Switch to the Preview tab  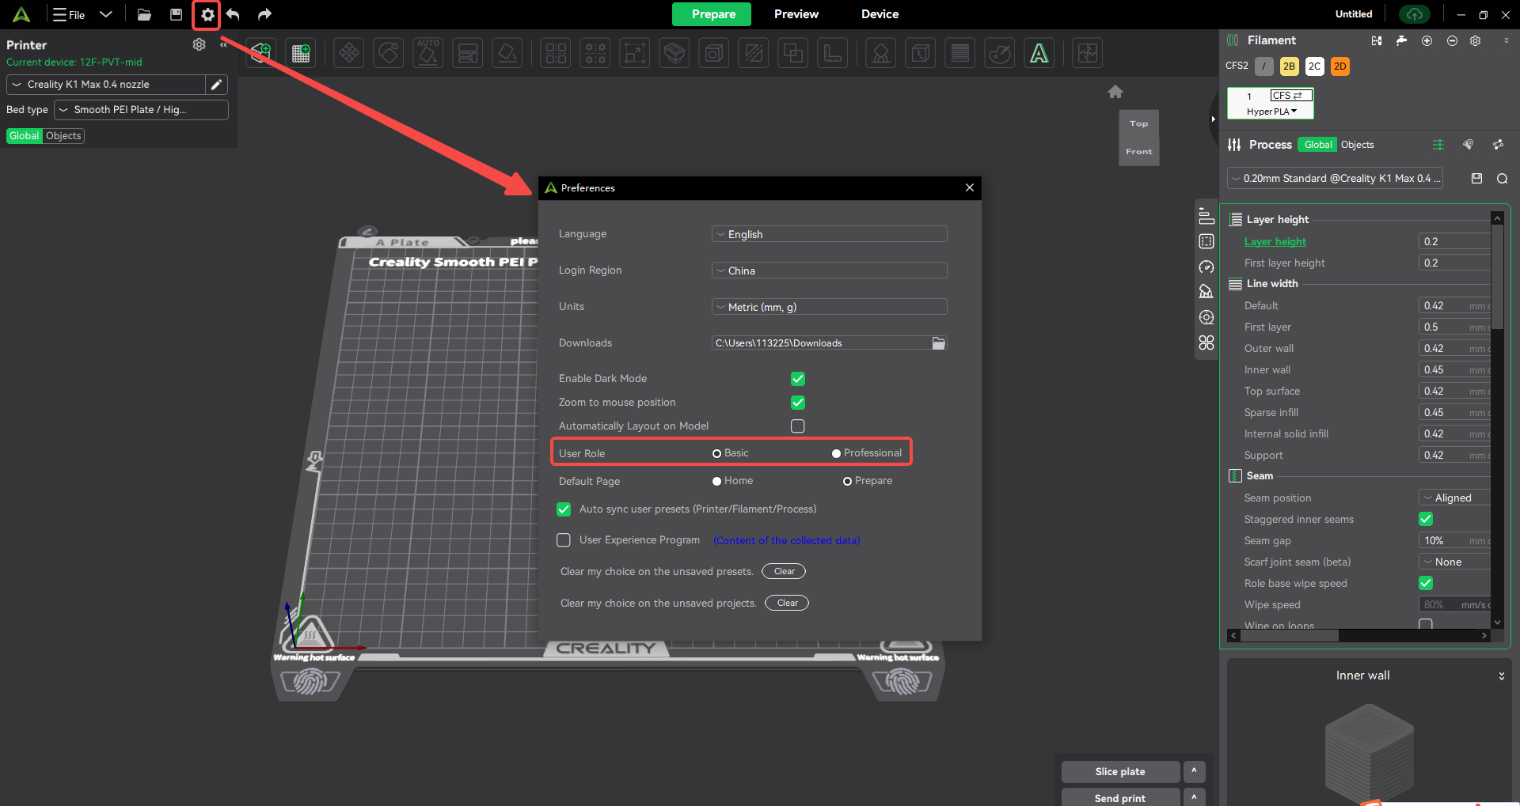[796, 14]
